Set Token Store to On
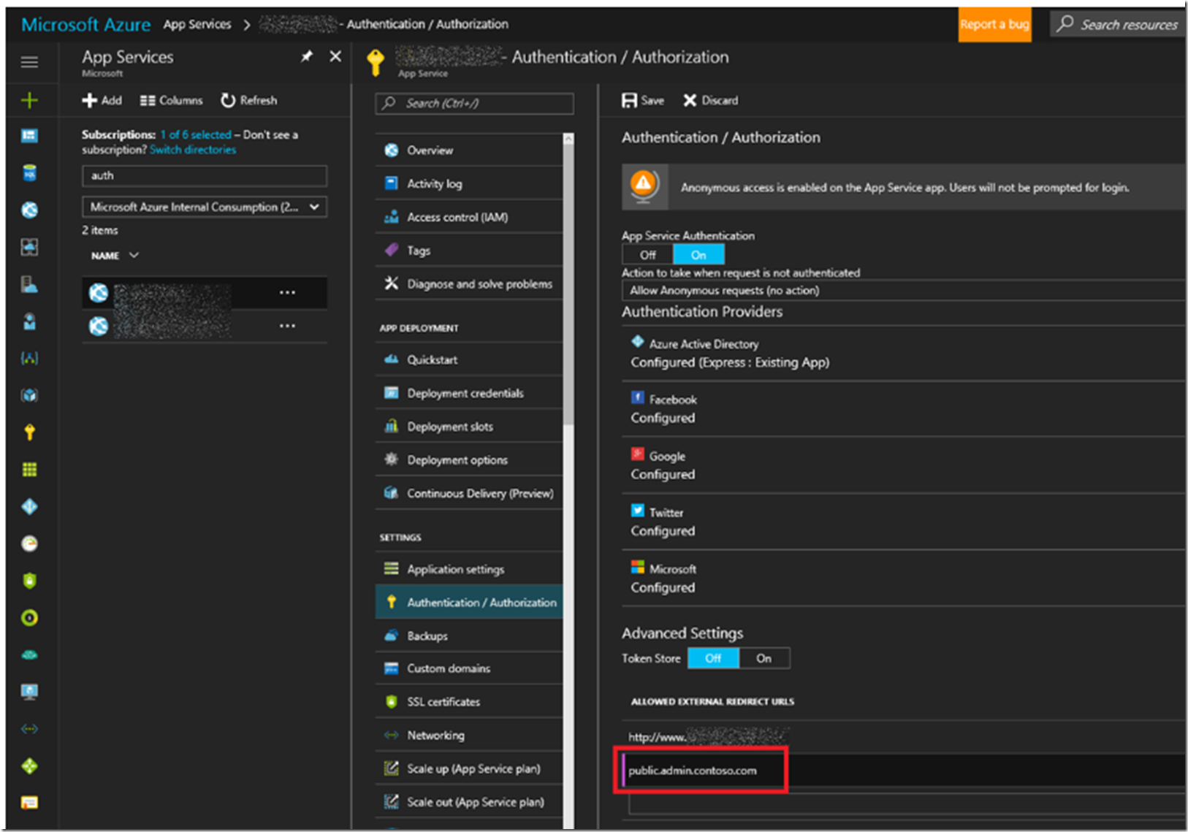This screenshot has height=832, width=1188. tap(764, 658)
